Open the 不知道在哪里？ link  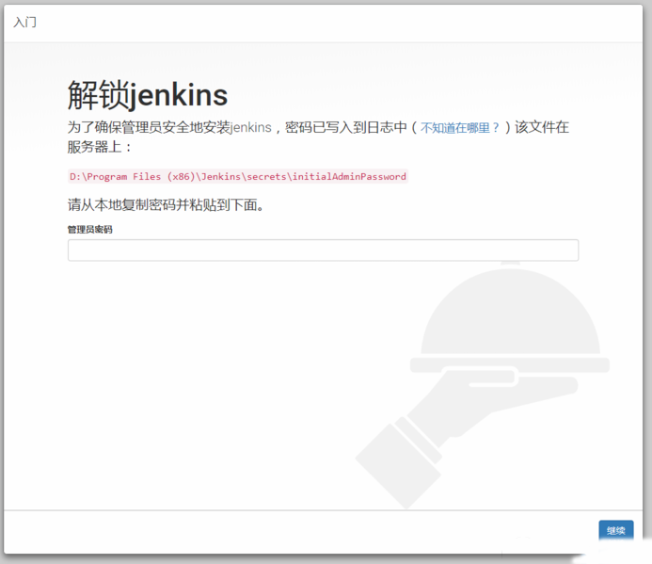click(459, 127)
